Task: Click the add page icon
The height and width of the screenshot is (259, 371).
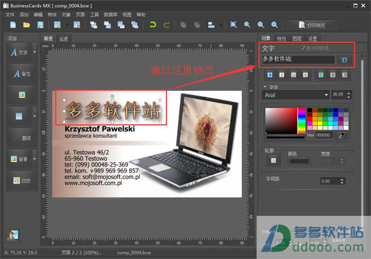Action: pyautogui.click(x=58, y=25)
